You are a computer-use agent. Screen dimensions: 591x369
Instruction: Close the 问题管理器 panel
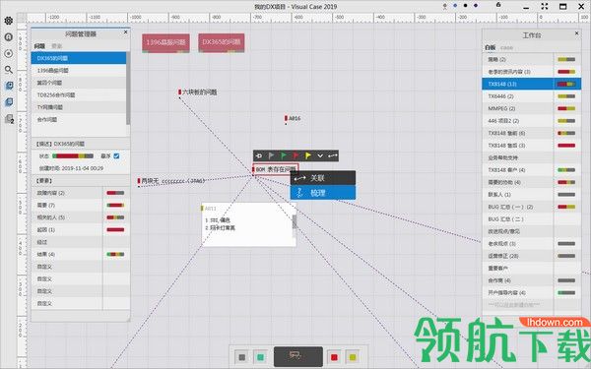(x=125, y=32)
